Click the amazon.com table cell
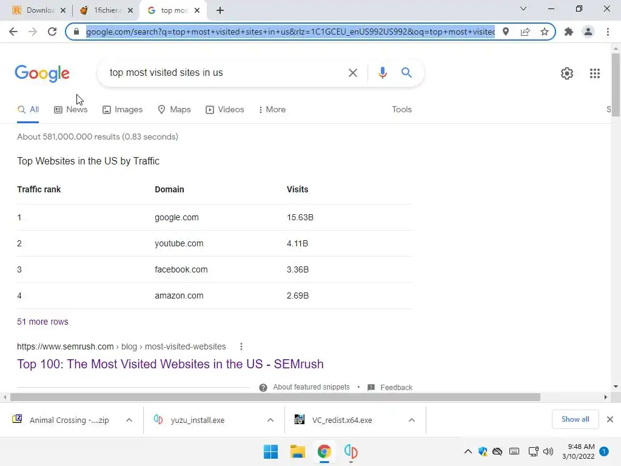The width and height of the screenshot is (621, 466). [x=179, y=296]
